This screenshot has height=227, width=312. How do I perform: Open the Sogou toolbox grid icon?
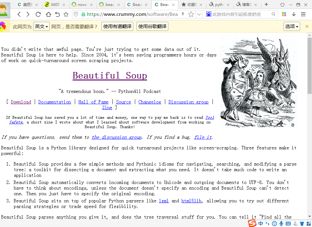point(309,224)
